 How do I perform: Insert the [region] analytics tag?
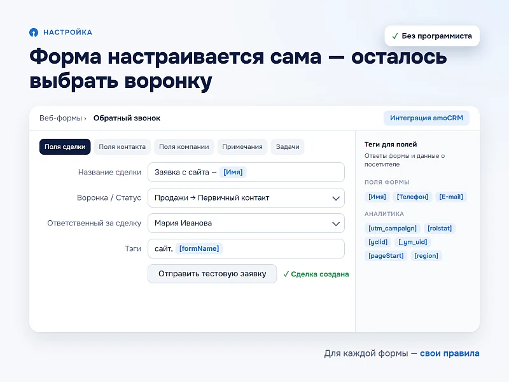click(426, 256)
